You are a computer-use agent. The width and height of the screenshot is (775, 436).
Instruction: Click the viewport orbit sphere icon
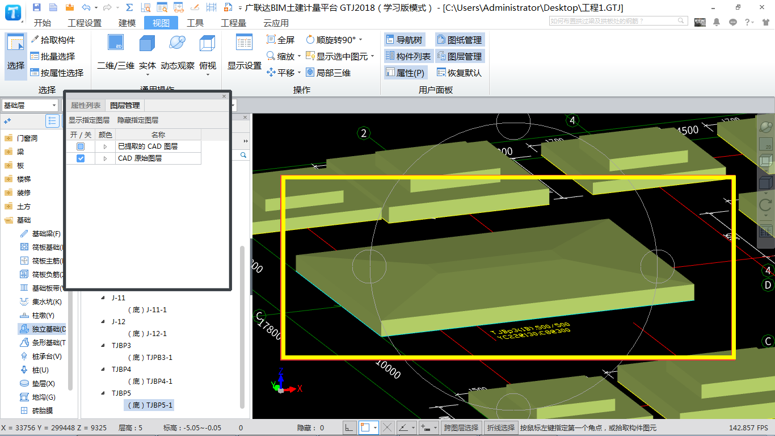click(x=766, y=126)
